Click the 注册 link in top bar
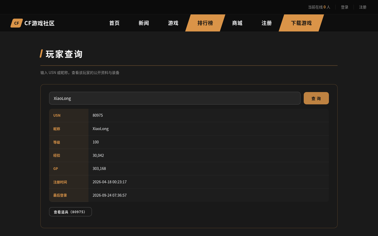Image resolution: width=378 pixels, height=236 pixels. (x=363, y=7)
